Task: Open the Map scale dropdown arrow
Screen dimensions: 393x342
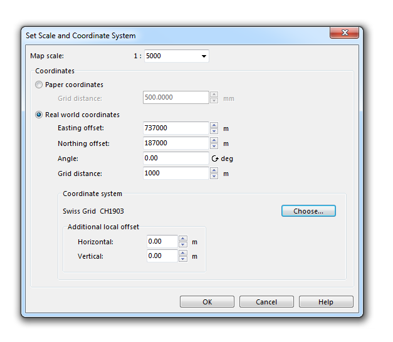Action: point(204,56)
